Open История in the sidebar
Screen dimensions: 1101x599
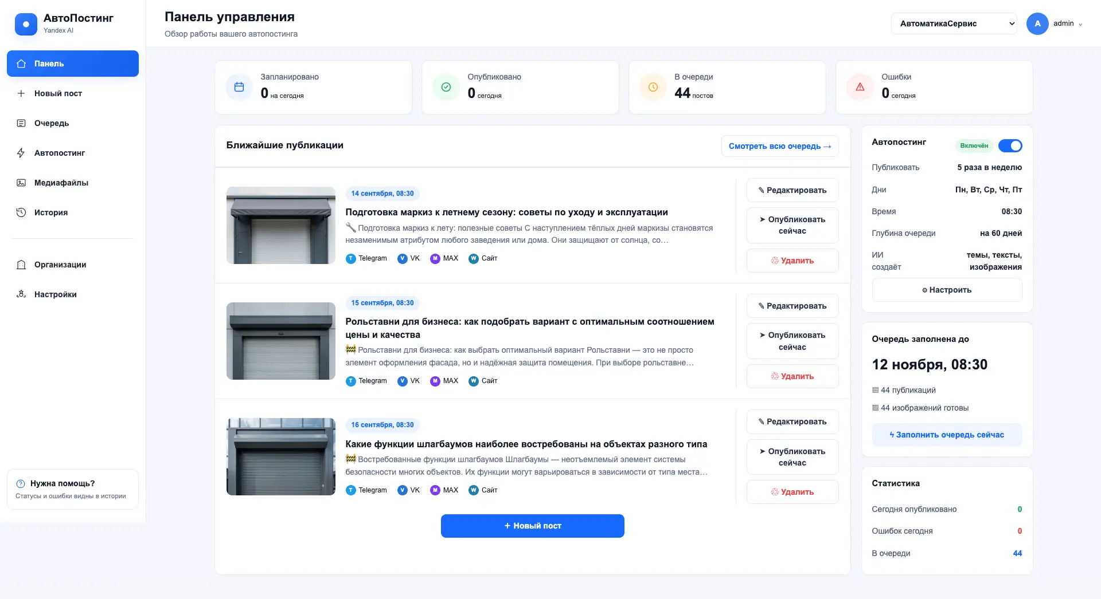click(73, 212)
